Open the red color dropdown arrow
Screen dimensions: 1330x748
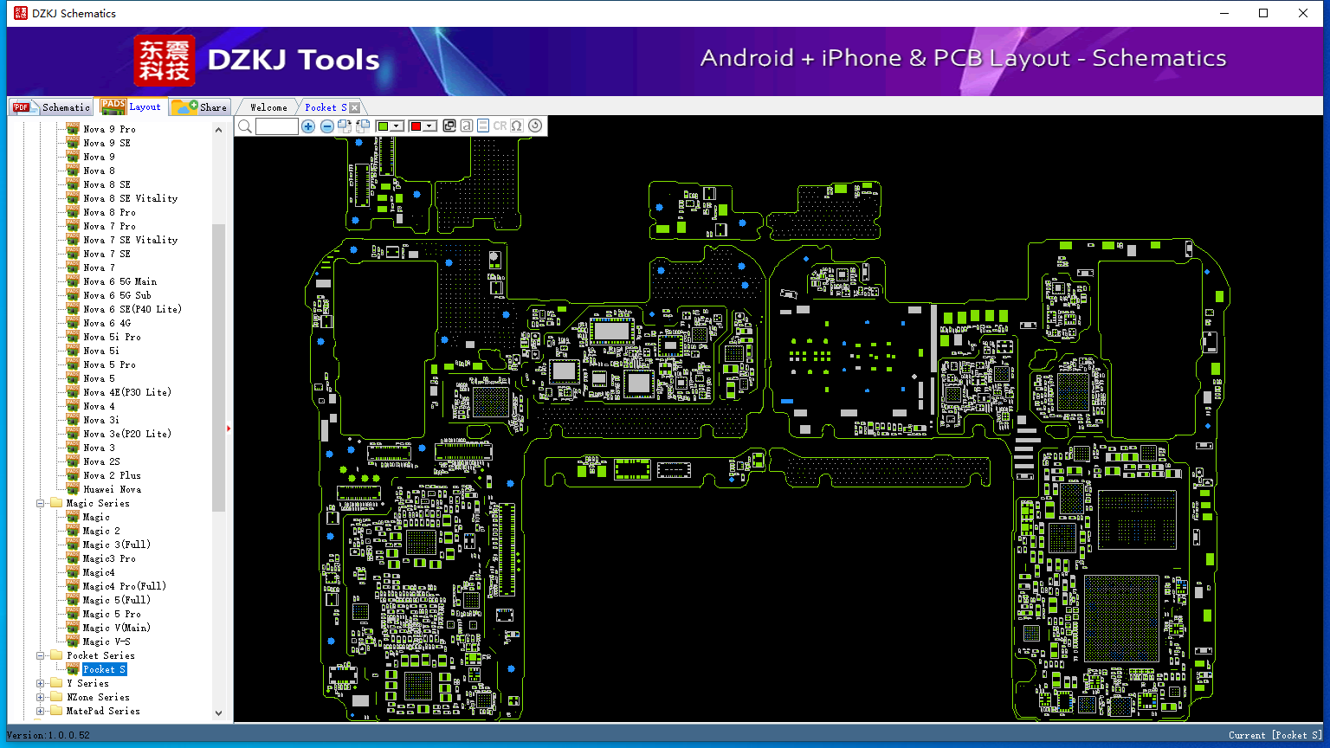point(429,126)
